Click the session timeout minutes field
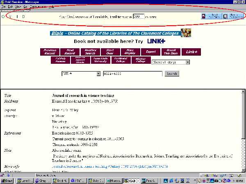246x184 pixels. [139, 16]
